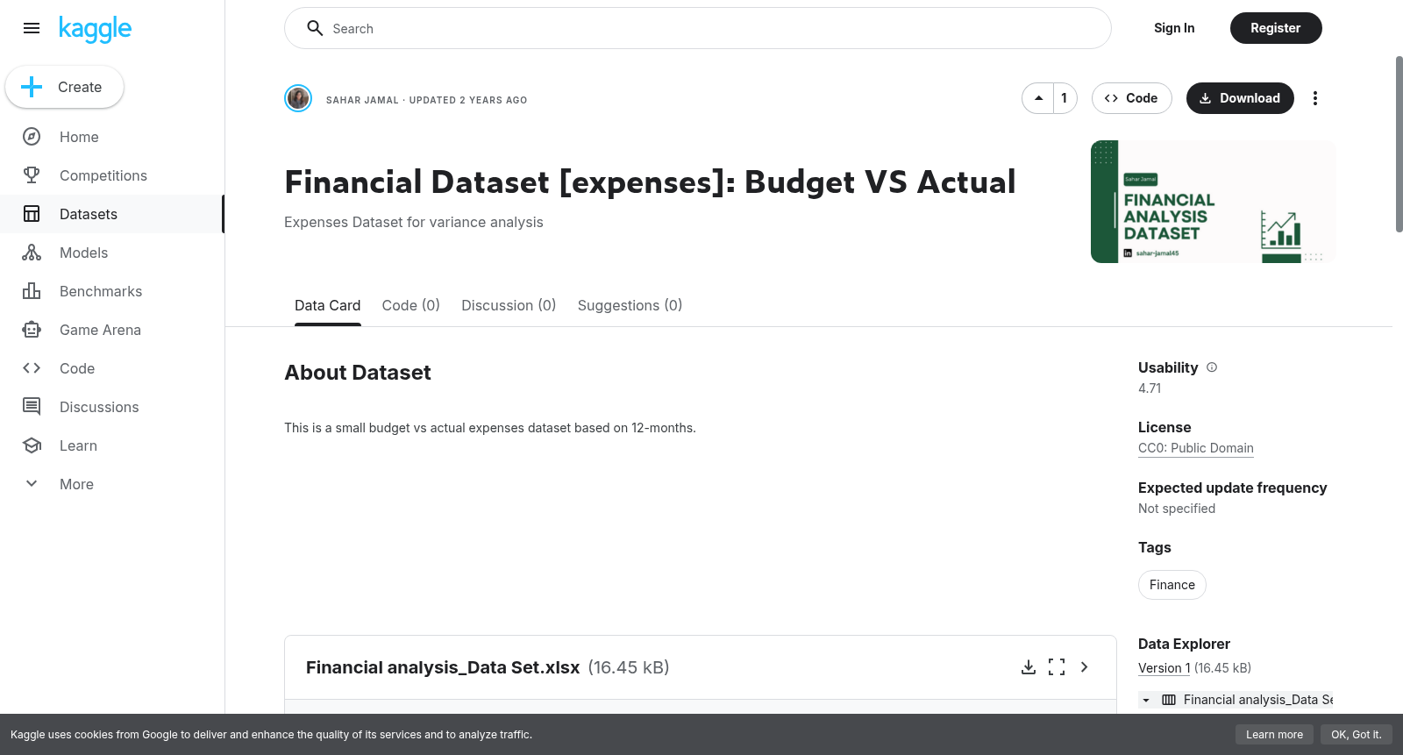The height and width of the screenshot is (755, 1403).
Task: Upvote the dataset with the arrow
Action: tap(1038, 98)
